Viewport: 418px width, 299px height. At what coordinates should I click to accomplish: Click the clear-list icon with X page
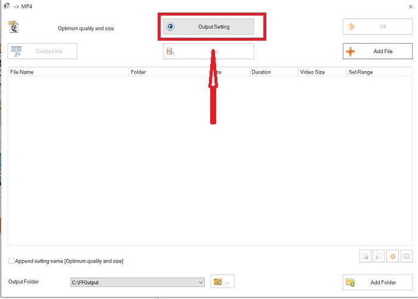pos(378,257)
